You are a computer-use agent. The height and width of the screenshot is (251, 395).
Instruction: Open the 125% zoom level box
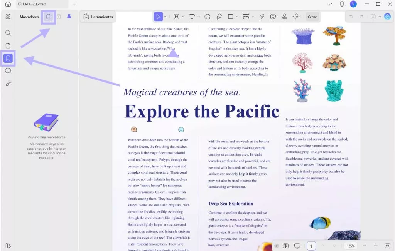[x=351, y=246]
